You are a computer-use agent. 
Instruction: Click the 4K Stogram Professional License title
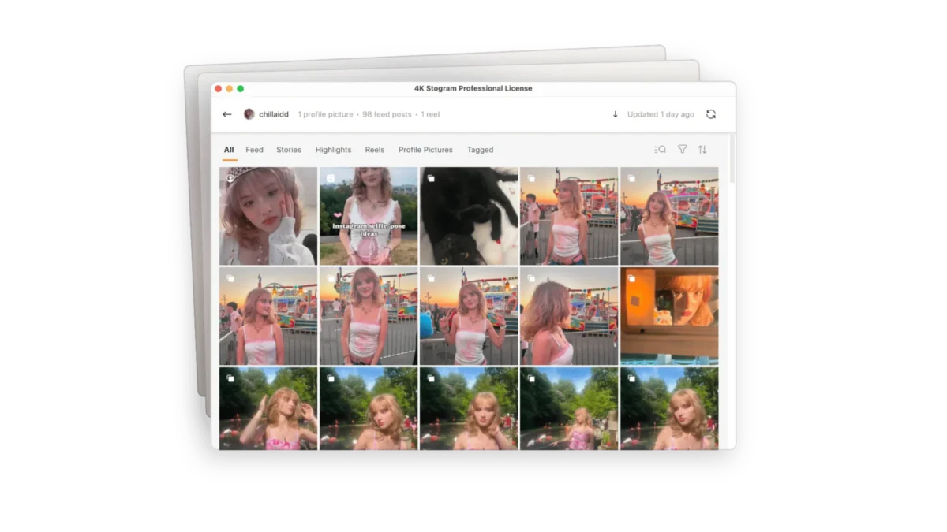click(x=473, y=88)
